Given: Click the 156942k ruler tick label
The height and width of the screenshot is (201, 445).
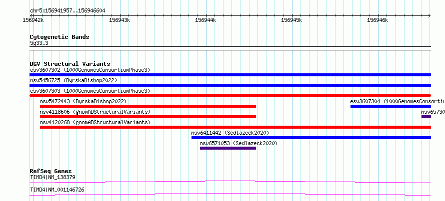Looking at the screenshot, I should [33, 20].
